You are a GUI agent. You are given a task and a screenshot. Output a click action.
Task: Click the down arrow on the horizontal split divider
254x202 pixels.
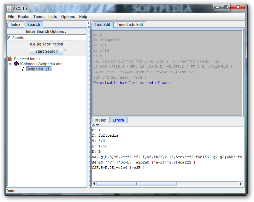point(97,125)
